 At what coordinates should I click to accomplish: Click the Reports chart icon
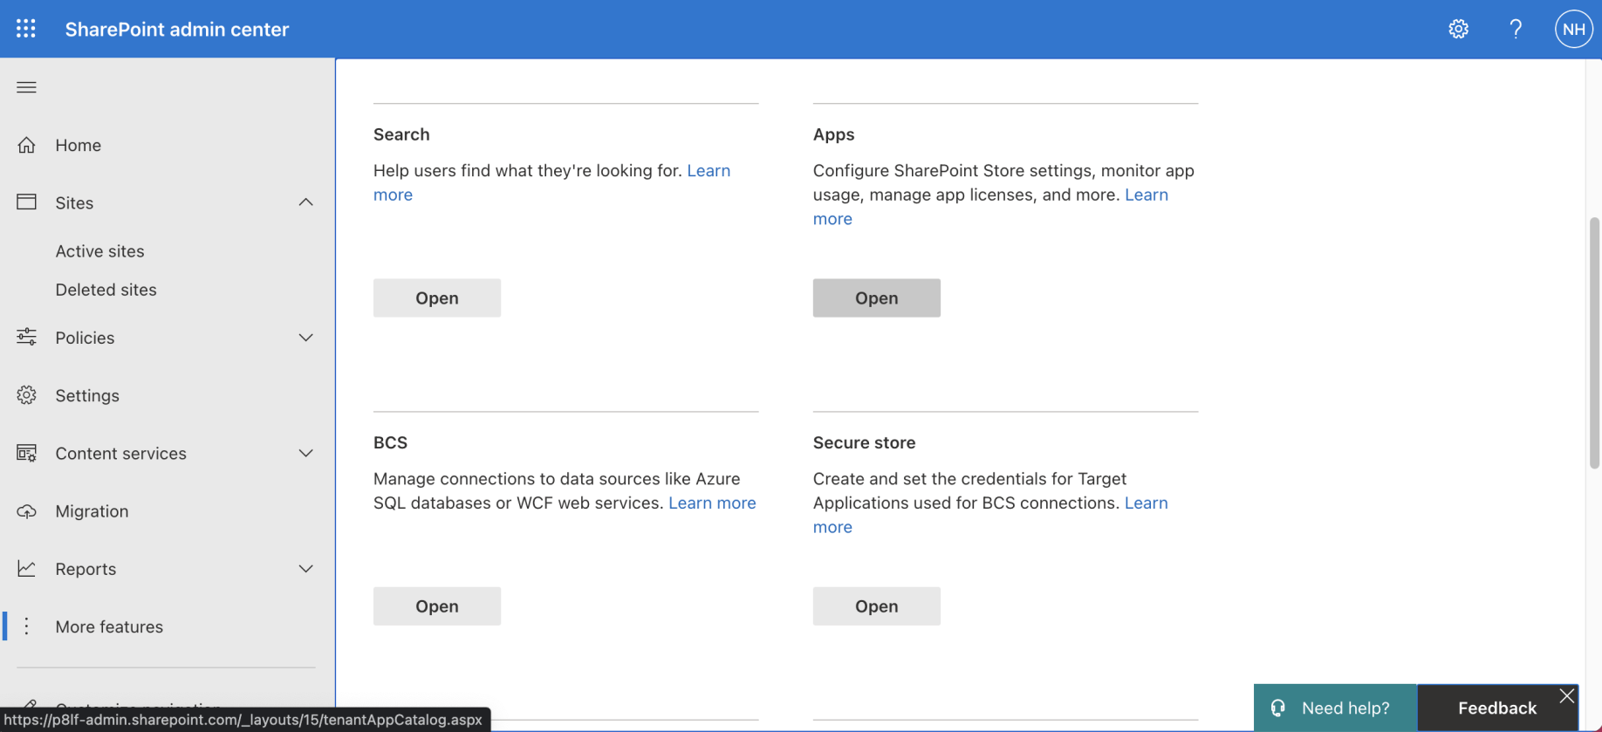pos(26,569)
